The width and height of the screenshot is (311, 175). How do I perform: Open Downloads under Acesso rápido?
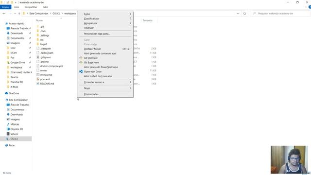(17, 34)
